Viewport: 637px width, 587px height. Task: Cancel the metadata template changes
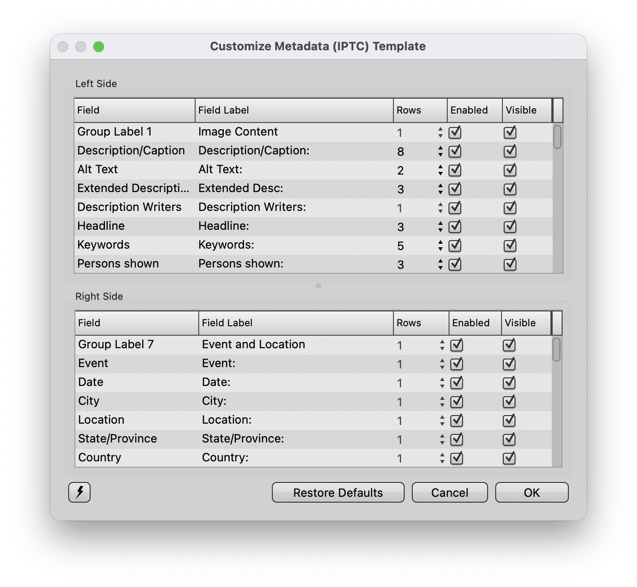[449, 492]
